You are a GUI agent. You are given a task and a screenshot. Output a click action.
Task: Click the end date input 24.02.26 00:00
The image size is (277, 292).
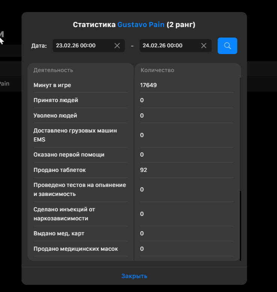click(x=176, y=46)
